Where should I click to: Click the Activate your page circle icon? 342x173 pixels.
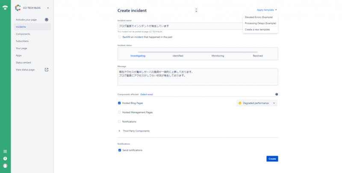(x=47, y=20)
